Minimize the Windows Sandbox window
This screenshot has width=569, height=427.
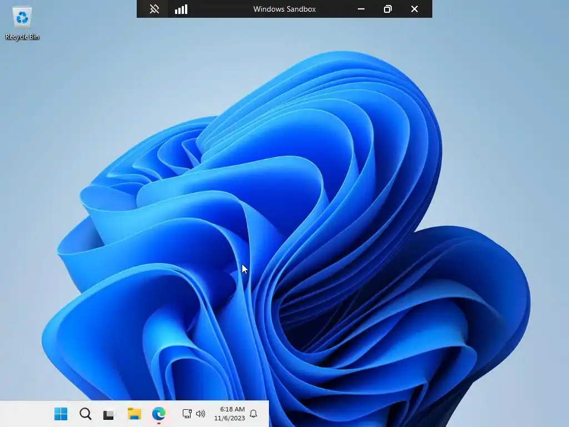pyautogui.click(x=361, y=9)
